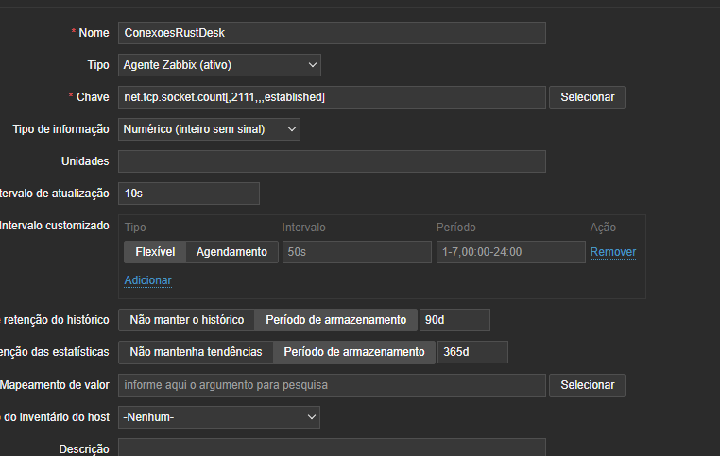Screen dimensions: 720x456
Task: Open the Tipo dropdown (Agente Zabbix ativo)
Action: 219,65
